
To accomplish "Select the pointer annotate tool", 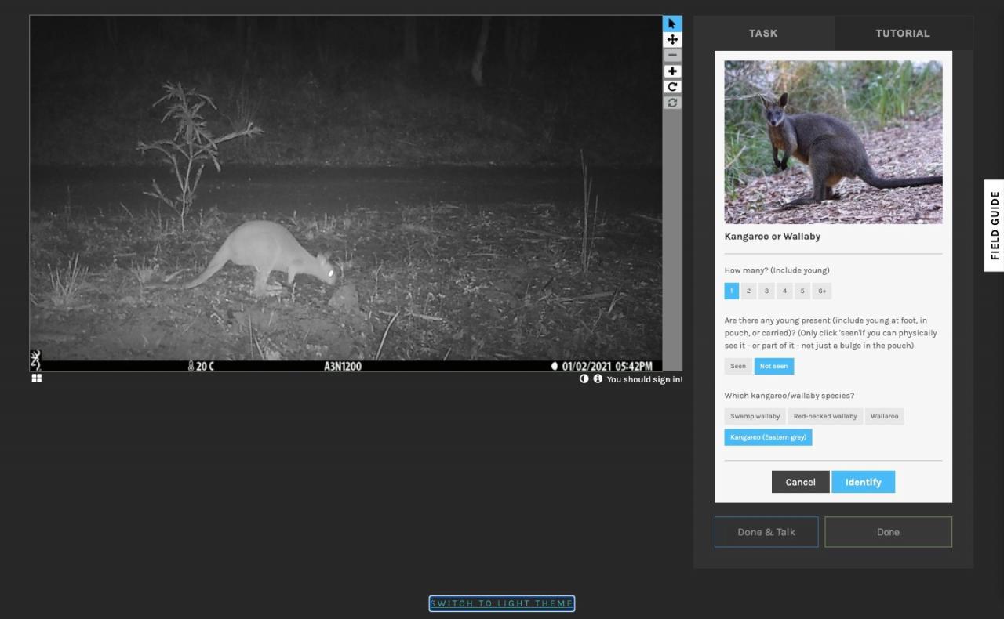I will click(672, 24).
